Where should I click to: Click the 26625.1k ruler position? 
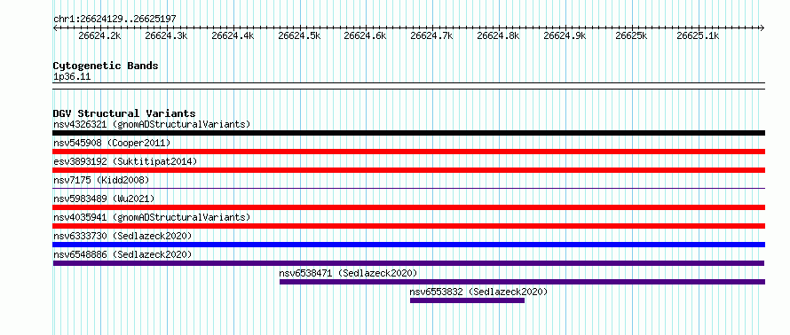[698, 35]
